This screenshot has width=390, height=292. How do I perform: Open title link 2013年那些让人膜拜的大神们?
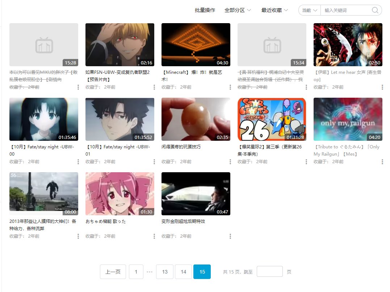coord(43,225)
